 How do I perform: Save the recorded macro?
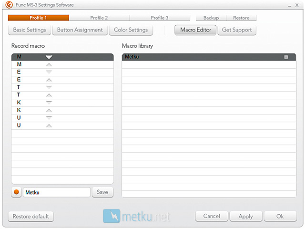click(x=102, y=192)
